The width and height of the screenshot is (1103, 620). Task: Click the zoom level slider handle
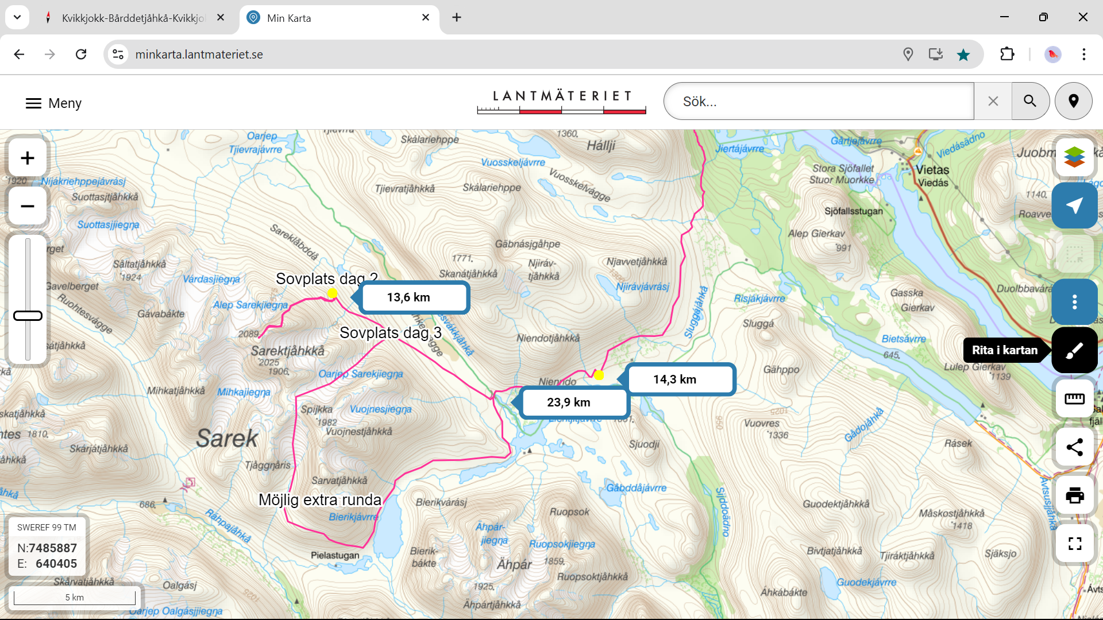tap(28, 316)
